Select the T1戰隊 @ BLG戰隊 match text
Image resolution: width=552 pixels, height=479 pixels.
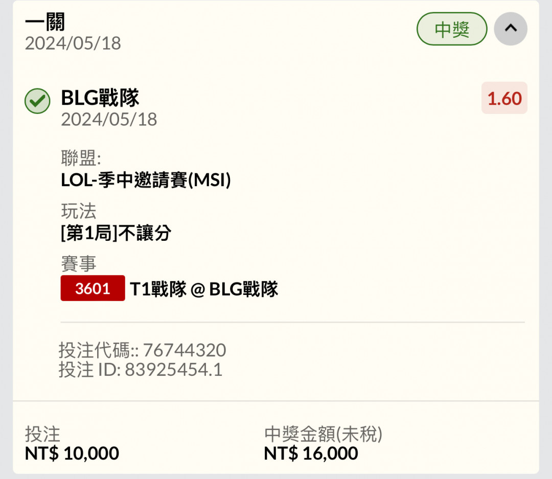tap(204, 289)
